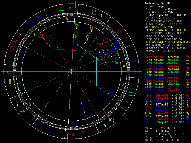Click the Sun symbol in the sidebar planet list
Screen dimensions: 191x143
187,96
